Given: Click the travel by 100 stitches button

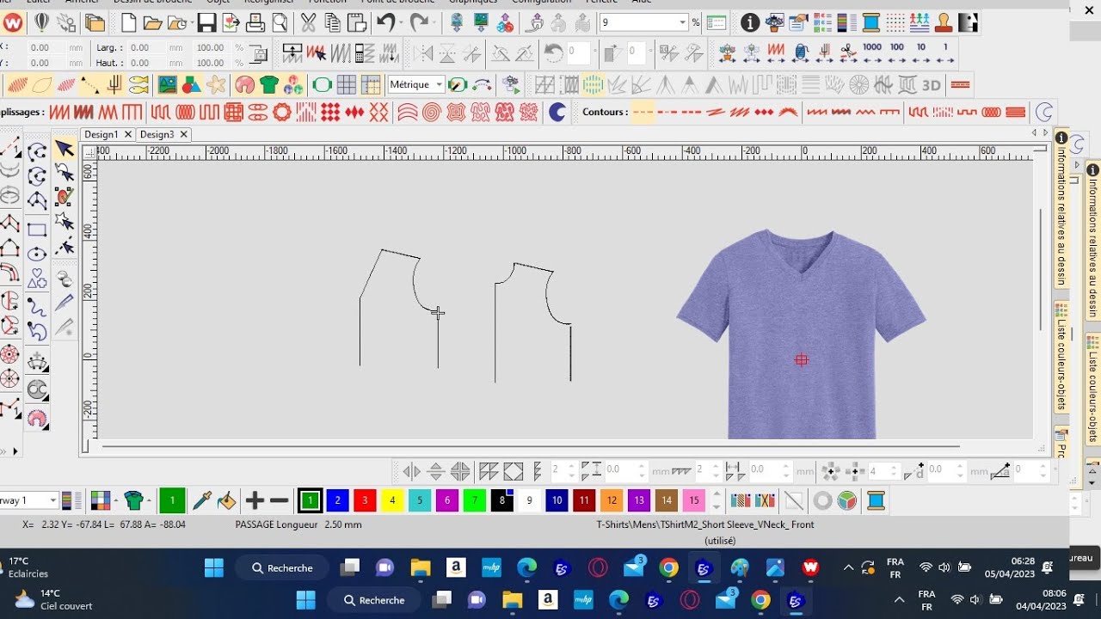Looking at the screenshot, I should [897, 53].
